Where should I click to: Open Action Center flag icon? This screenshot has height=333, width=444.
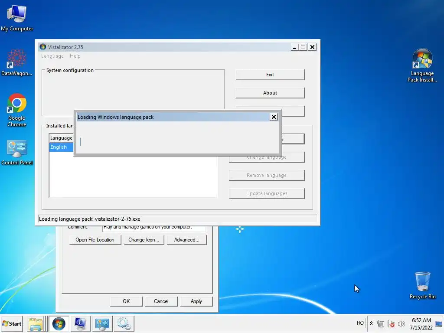pos(391,323)
